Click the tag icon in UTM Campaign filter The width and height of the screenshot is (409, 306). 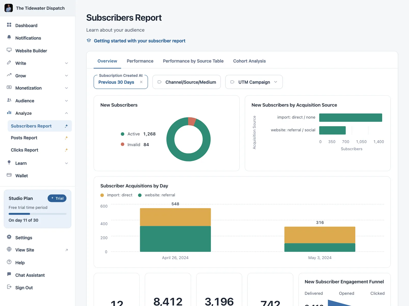(x=232, y=82)
